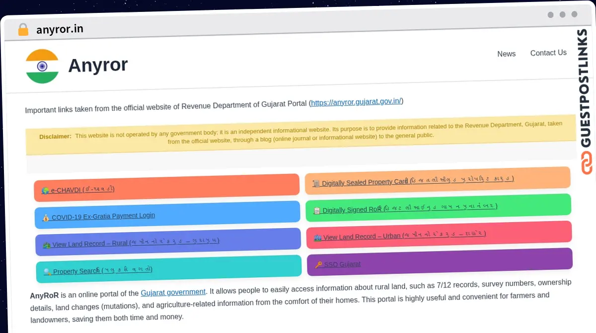Open Digitally Signed RoR green button
This screenshot has width=596, height=333.
pos(439,208)
